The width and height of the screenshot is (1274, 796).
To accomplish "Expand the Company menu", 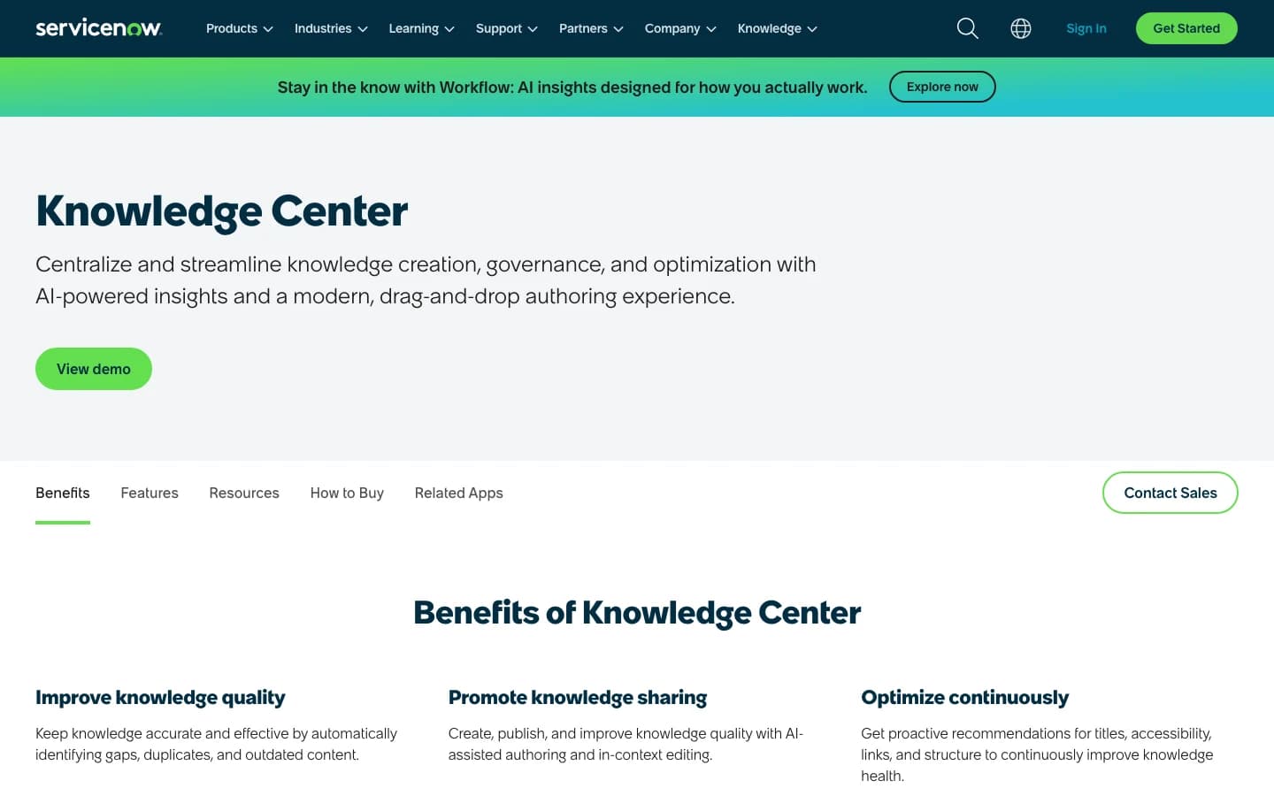I will 680,28.
